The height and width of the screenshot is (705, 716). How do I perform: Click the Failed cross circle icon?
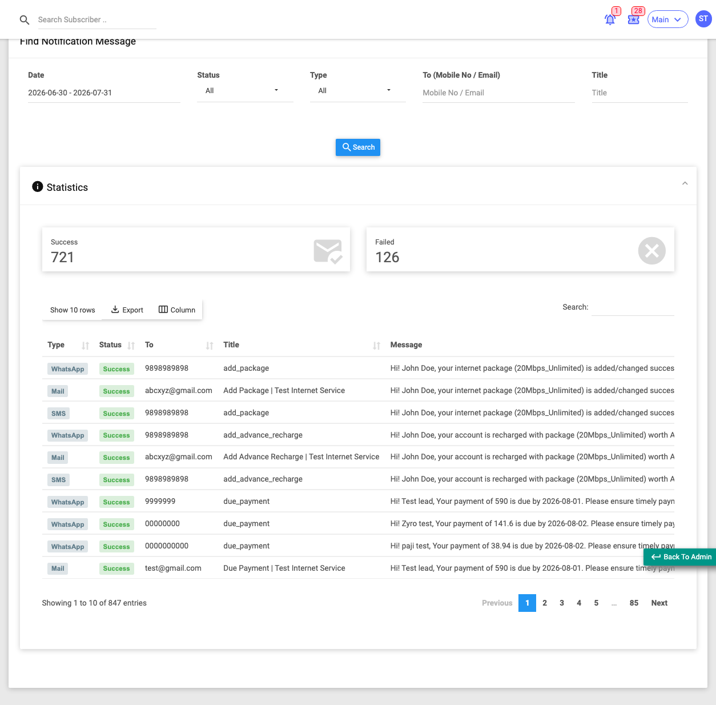tap(651, 251)
